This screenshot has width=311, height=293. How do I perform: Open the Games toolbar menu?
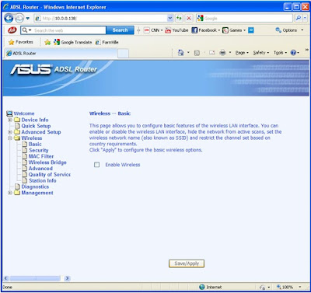tap(234, 30)
